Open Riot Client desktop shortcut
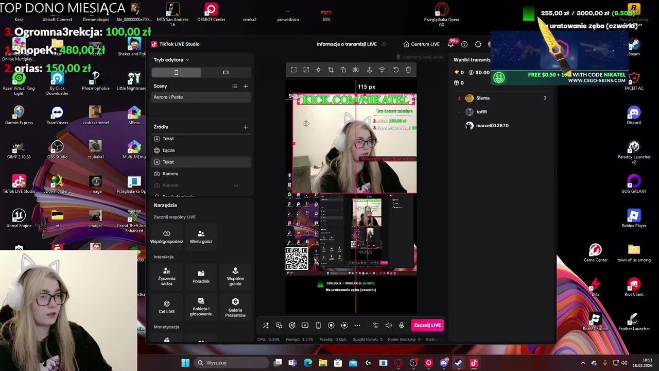 (x=634, y=287)
